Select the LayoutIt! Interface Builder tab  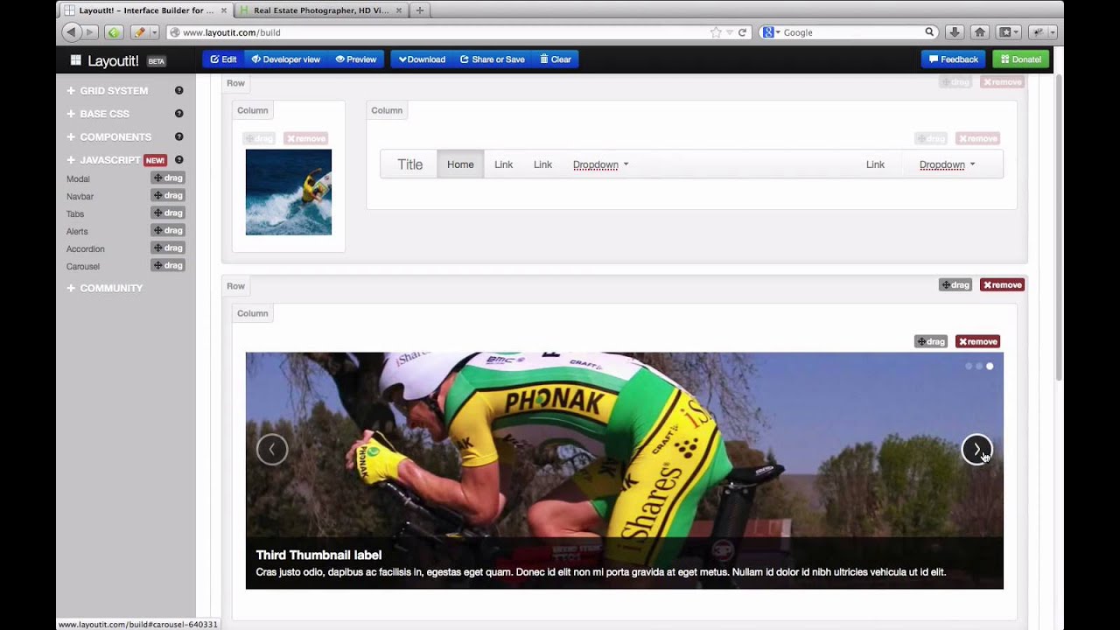tap(146, 10)
